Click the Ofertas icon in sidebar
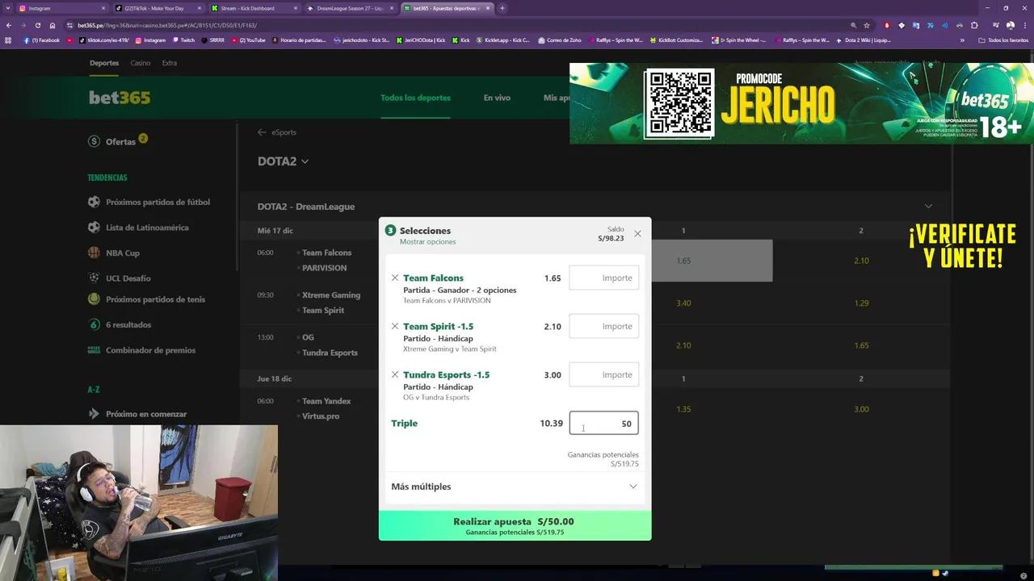This screenshot has height=581, width=1034. (x=95, y=141)
